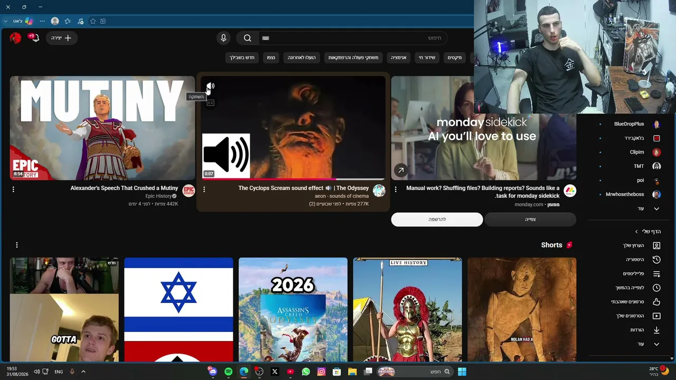
Task: Select the אנימציה filter chip
Action: 399,58
